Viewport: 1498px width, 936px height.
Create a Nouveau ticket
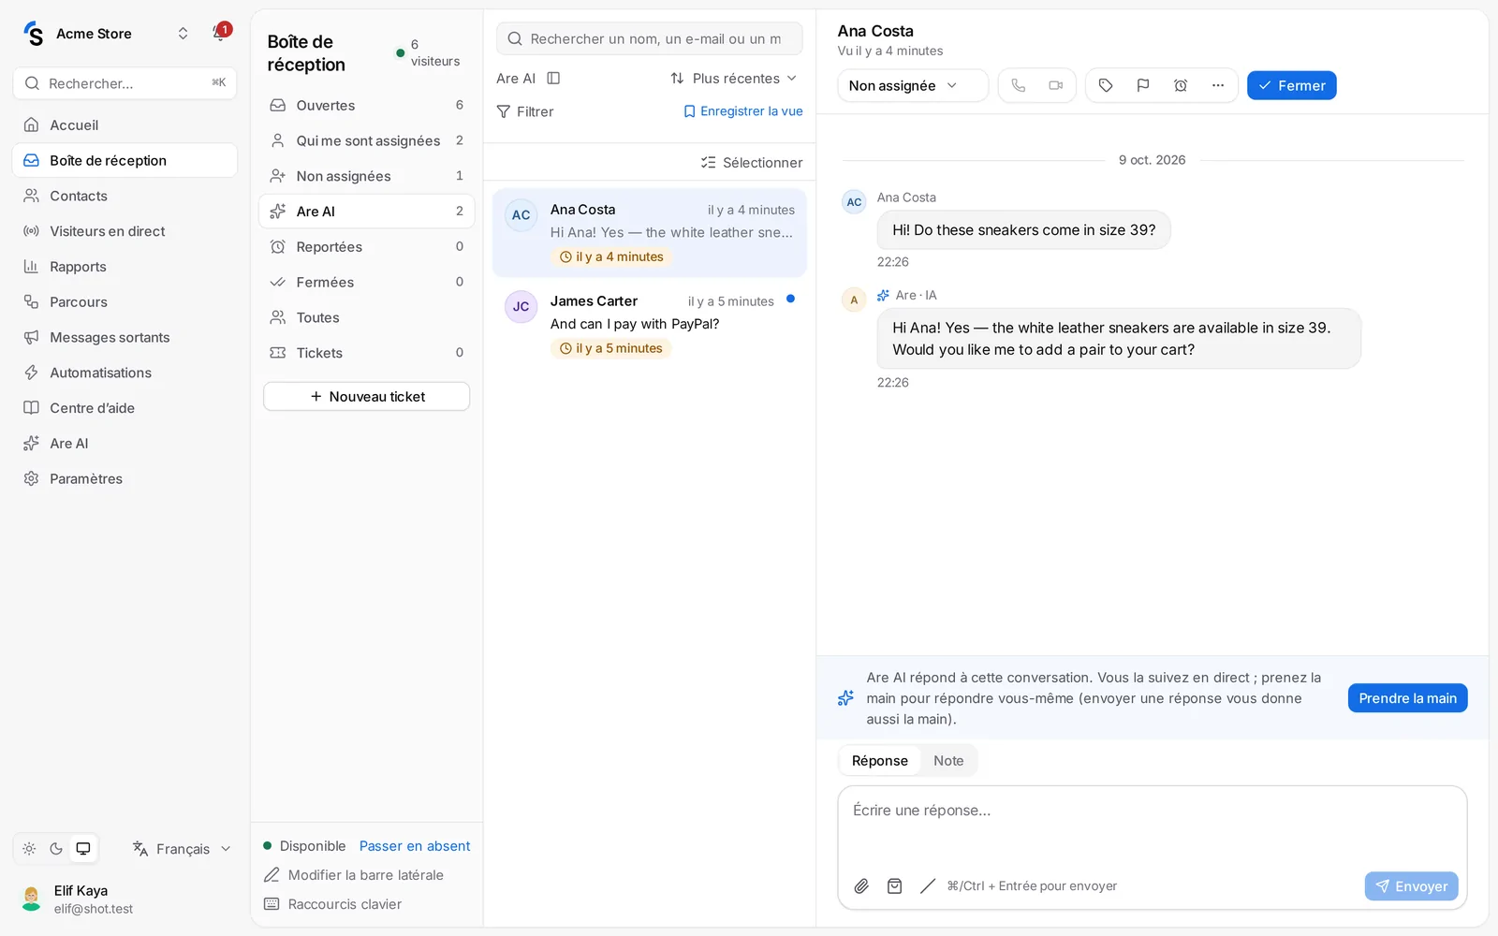366,397
